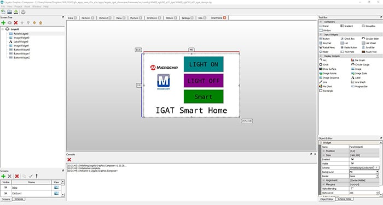Pick the Pie Chart widget from Tool Box
The image size is (383, 205).
326,87
